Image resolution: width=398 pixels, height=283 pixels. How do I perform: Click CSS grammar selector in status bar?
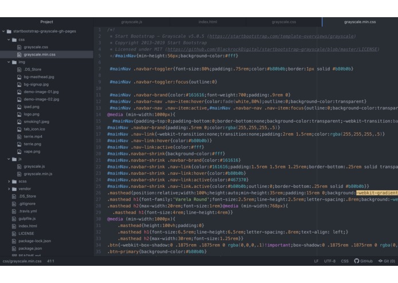345,261
